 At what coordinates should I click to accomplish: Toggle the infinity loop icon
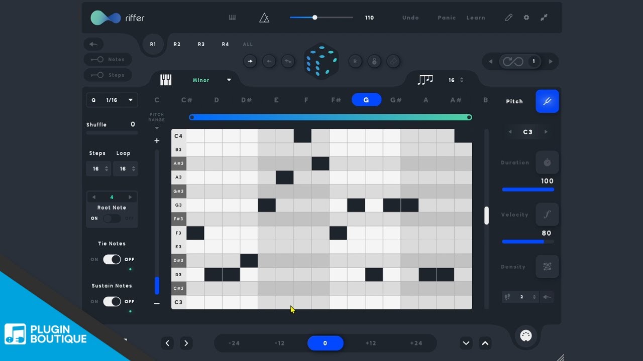(513, 62)
